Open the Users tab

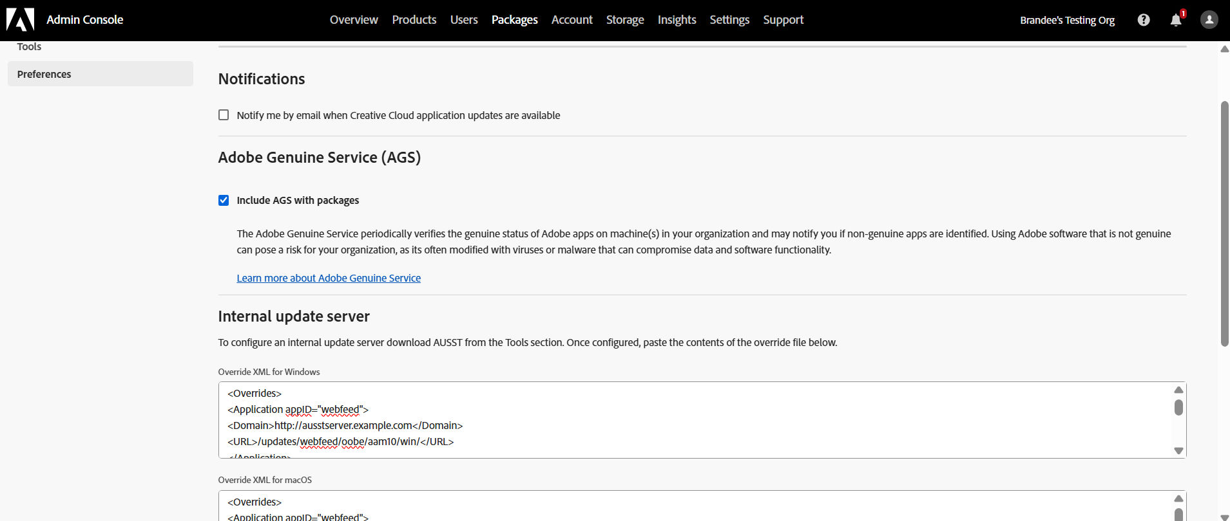[464, 20]
